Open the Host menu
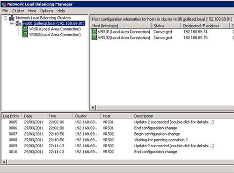Image resolution: width=234 pixels, height=173 pixels. pyautogui.click(x=32, y=11)
